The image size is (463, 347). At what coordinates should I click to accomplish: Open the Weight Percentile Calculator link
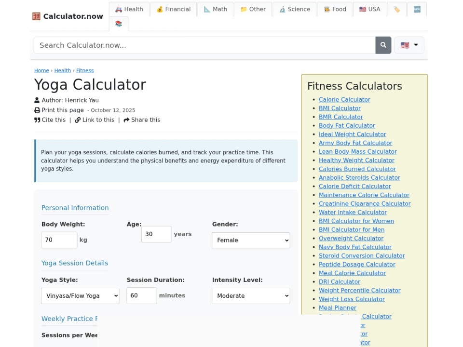click(359, 290)
